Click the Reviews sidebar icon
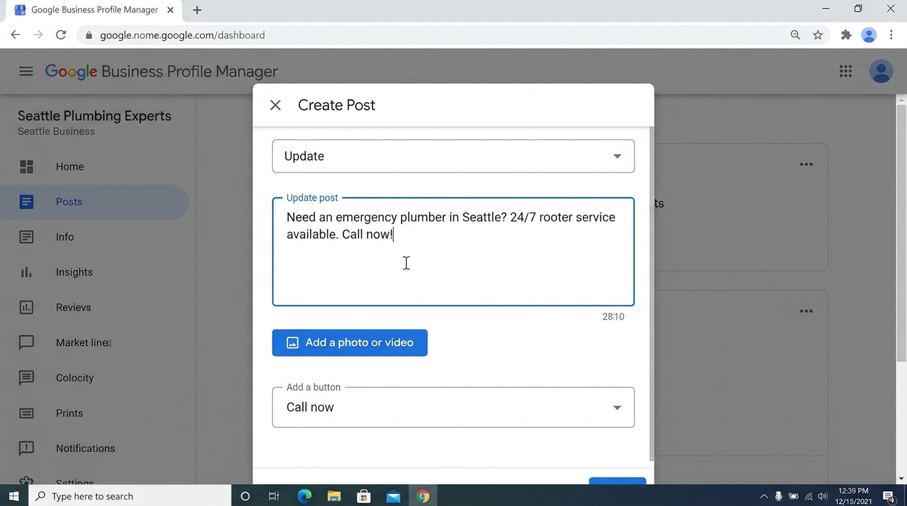The width and height of the screenshot is (907, 506). (x=26, y=308)
